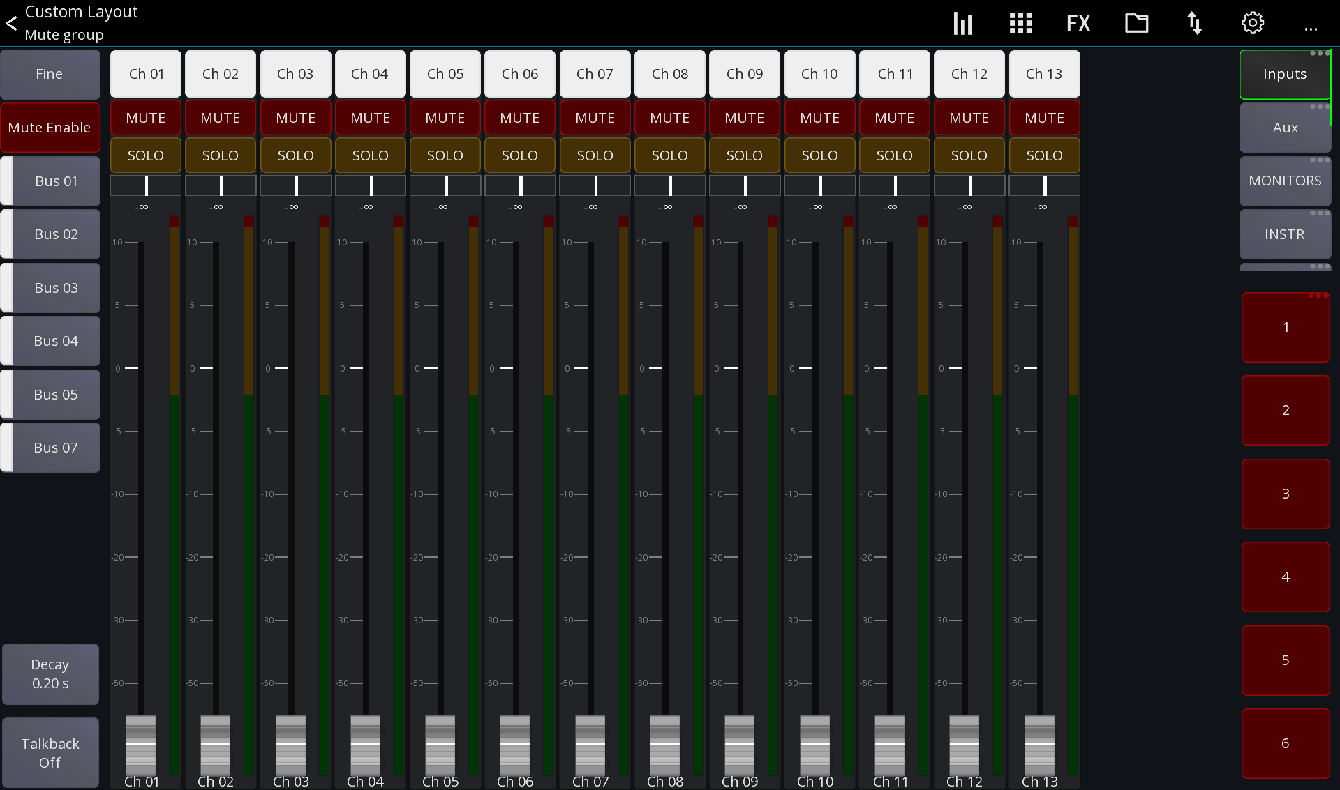1340x790 pixels.
Task: Toggle Mute Enable button
Action: [50, 128]
